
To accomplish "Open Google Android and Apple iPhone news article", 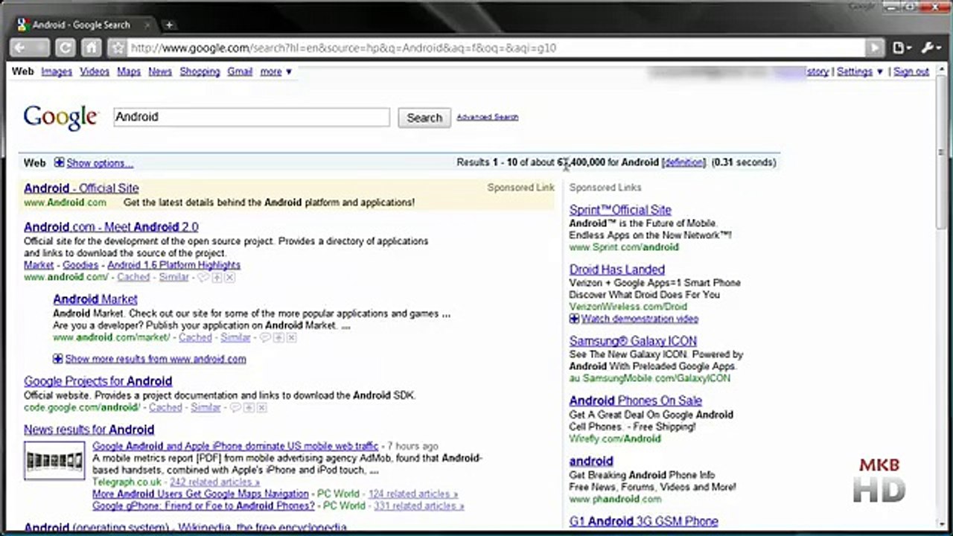I will pyautogui.click(x=235, y=446).
